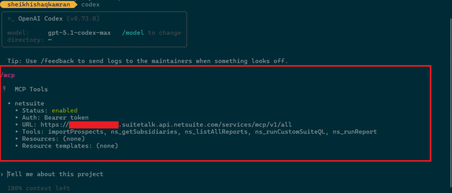Select the ns_runReport tool
452x193 pixels.
click(x=355, y=132)
